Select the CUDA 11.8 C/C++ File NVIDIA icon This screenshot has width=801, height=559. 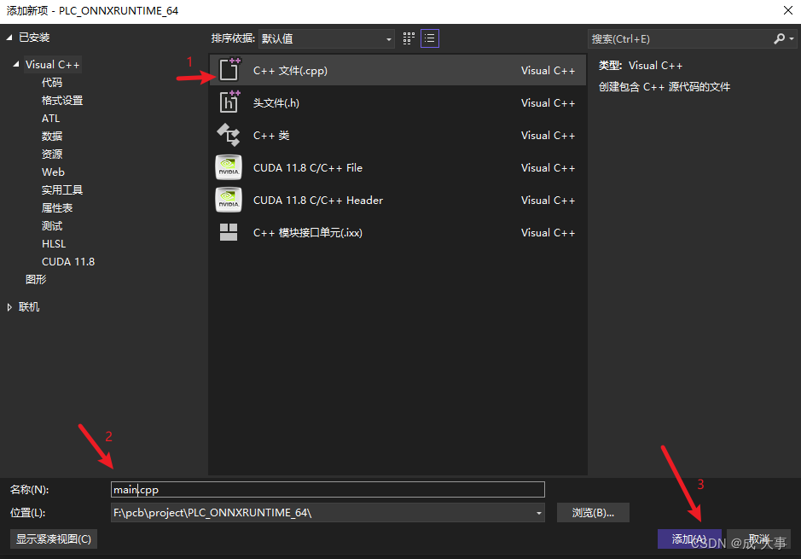[x=229, y=167]
